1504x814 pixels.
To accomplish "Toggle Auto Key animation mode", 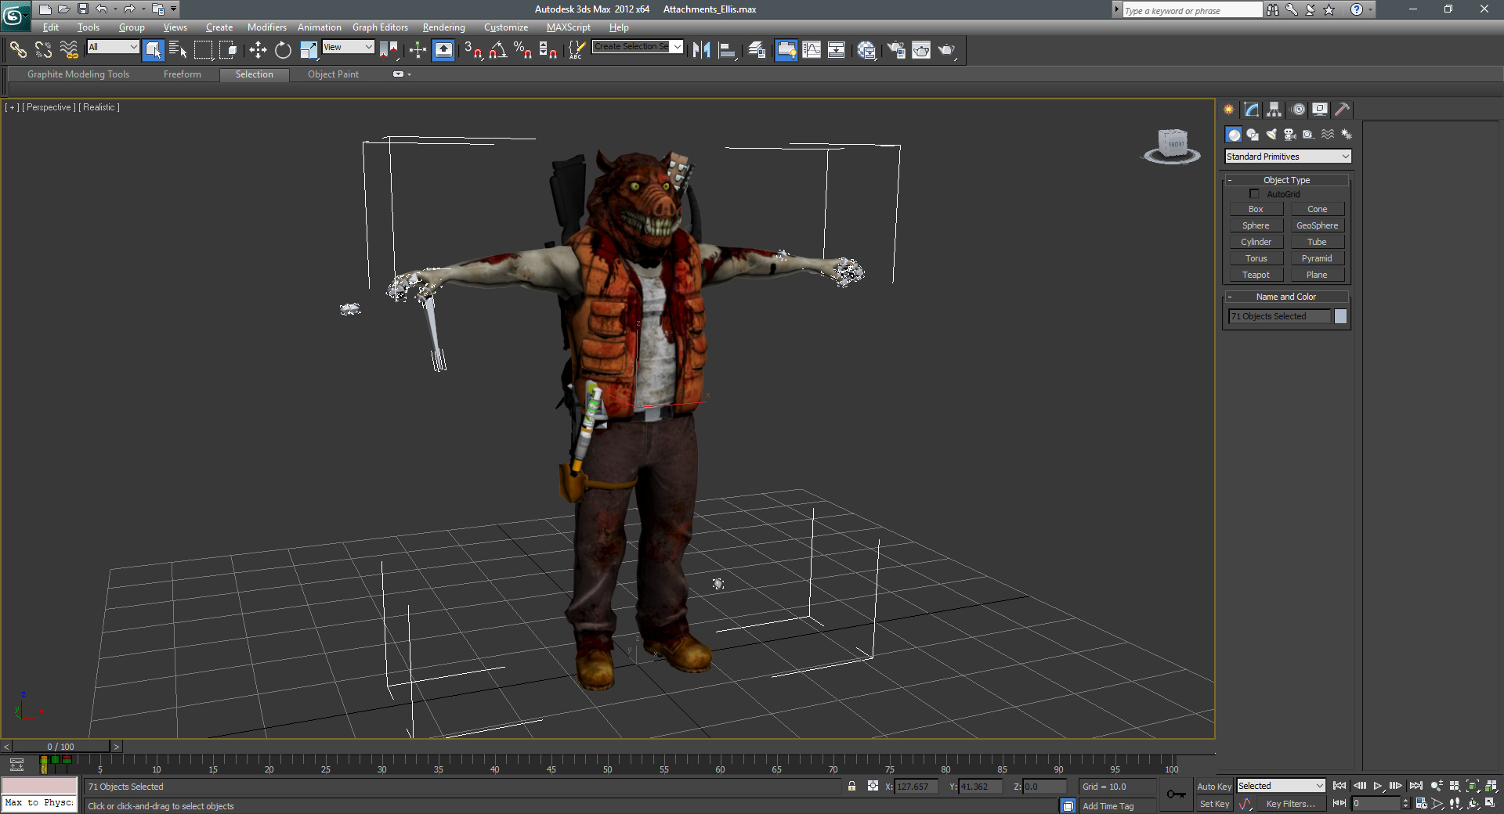I will click(x=1213, y=787).
